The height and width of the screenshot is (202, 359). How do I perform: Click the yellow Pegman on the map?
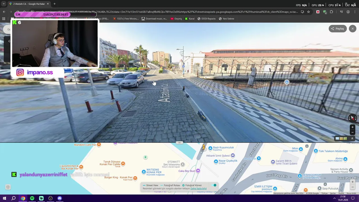click(204, 147)
